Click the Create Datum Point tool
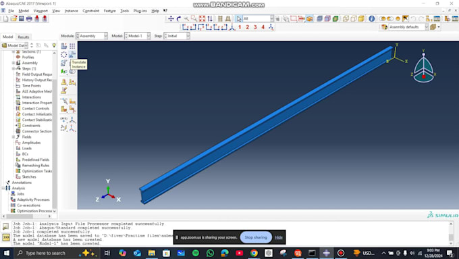 (x=64, y=120)
